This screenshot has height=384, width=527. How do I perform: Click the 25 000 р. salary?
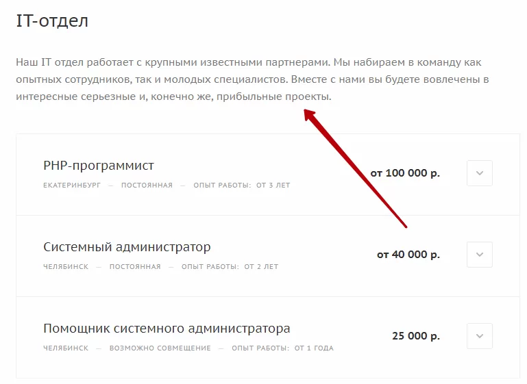click(x=416, y=336)
